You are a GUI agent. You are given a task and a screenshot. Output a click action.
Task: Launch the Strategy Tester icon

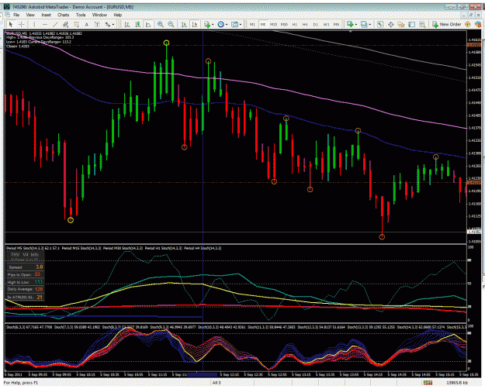point(422,24)
